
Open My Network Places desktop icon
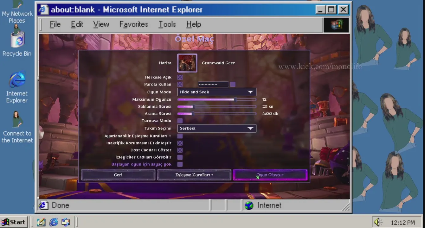[17, 13]
